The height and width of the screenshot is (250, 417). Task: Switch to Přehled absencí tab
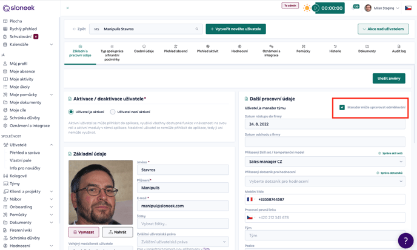[x=176, y=48]
